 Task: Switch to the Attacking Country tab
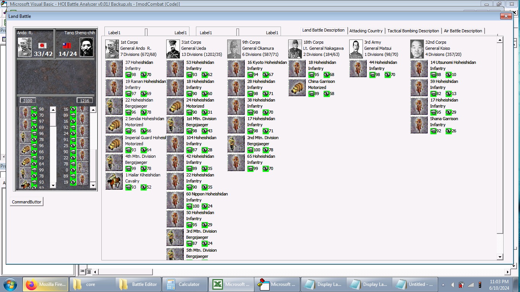point(366,31)
